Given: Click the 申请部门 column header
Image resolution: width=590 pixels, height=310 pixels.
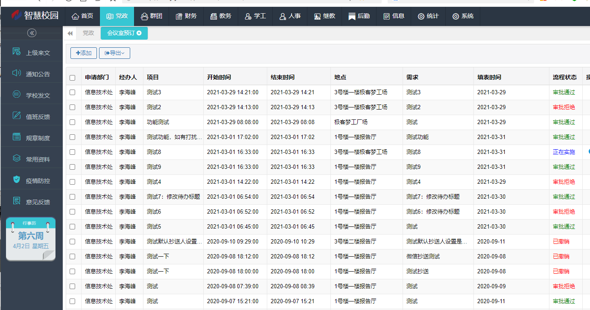Looking at the screenshot, I should (97, 78).
